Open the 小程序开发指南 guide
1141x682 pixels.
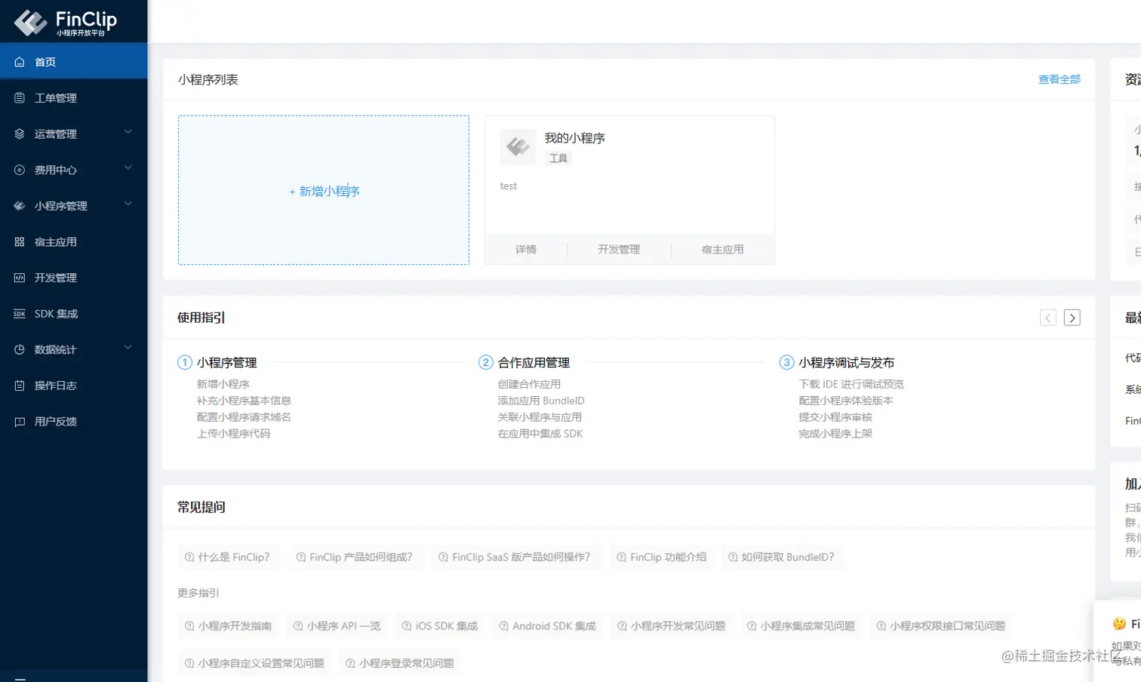pos(228,626)
